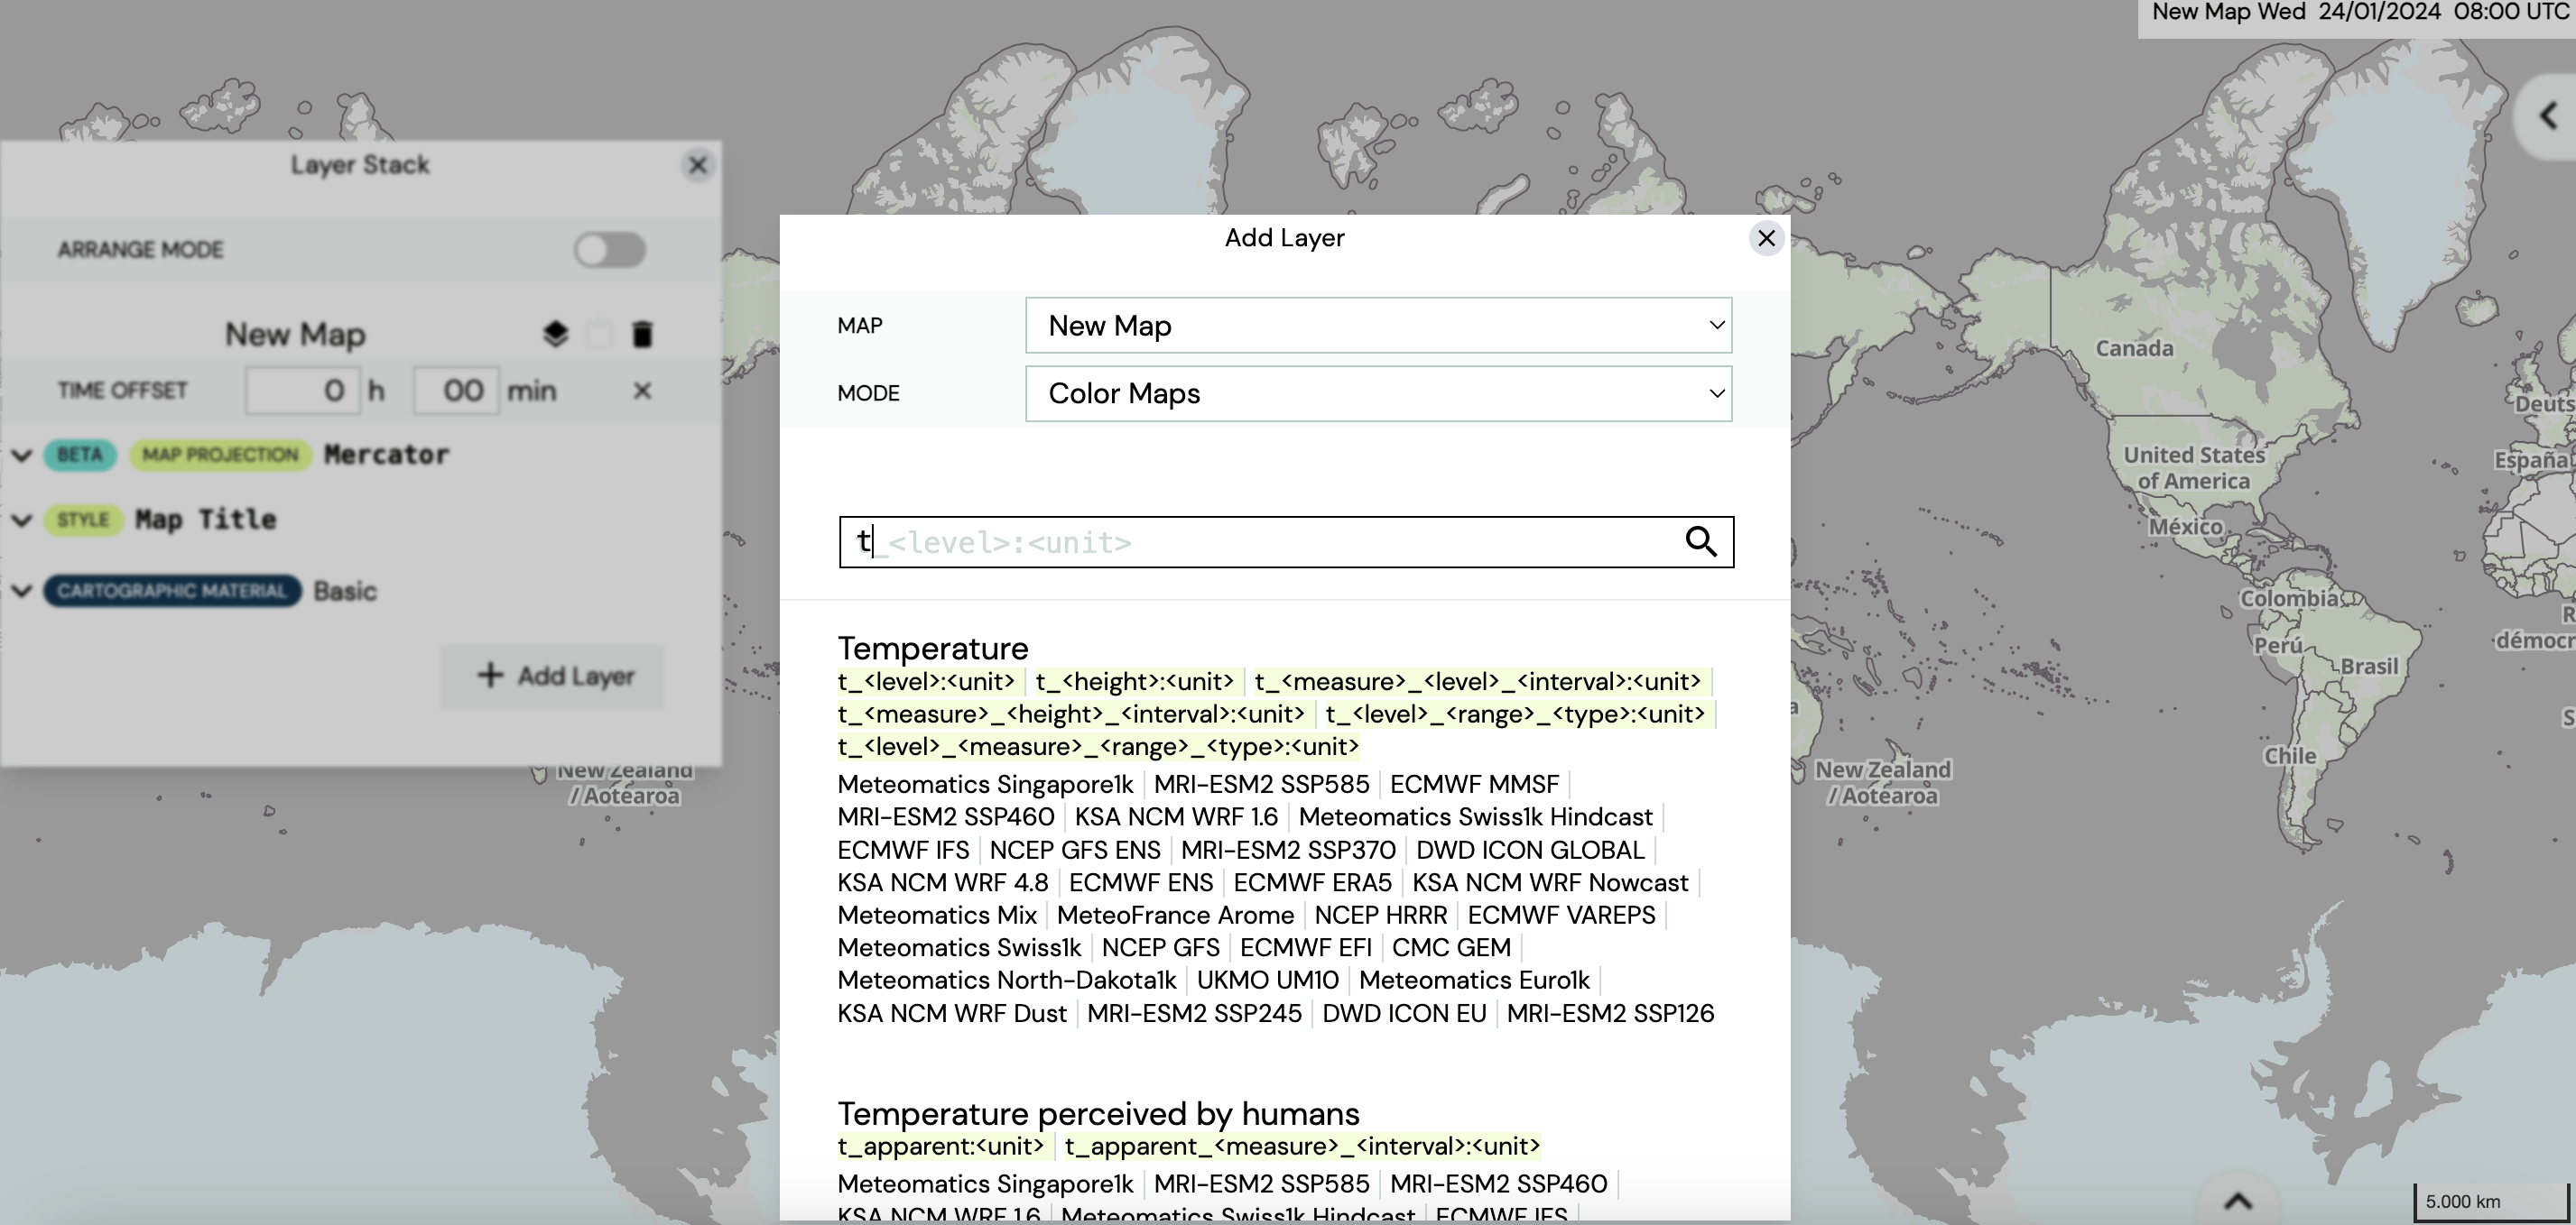Choose ECMWF IFS under Temperature
The height and width of the screenshot is (1225, 2576).
click(903, 852)
